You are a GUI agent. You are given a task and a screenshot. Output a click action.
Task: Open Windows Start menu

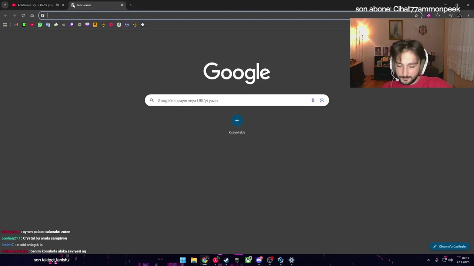click(x=183, y=260)
